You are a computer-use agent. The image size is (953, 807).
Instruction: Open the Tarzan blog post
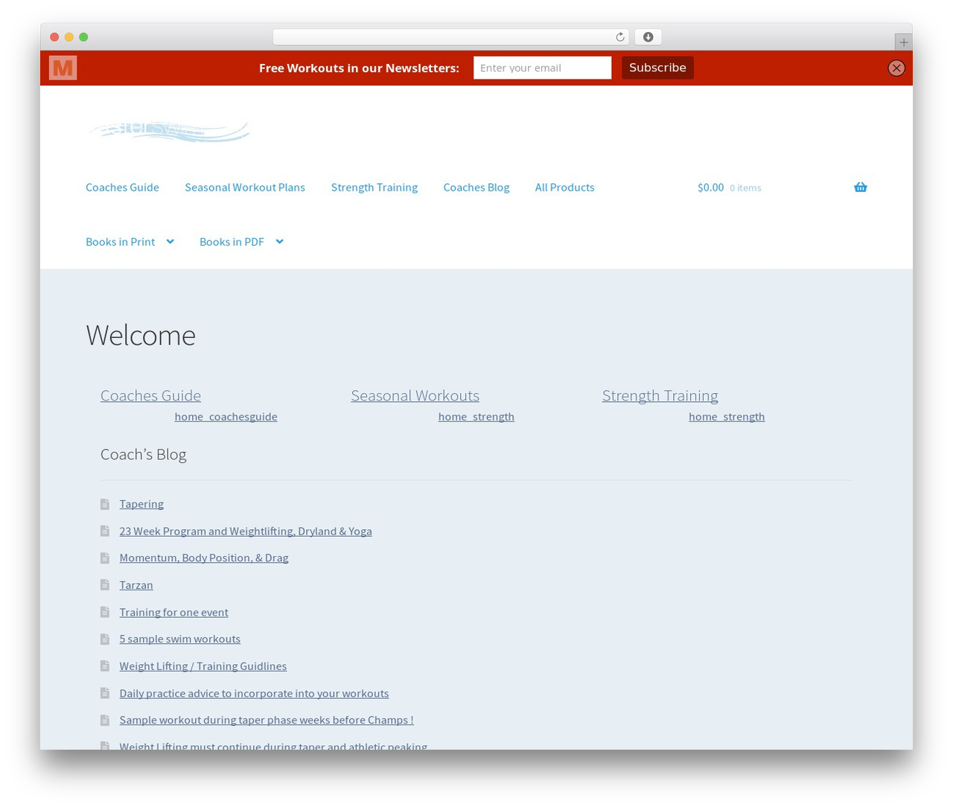pos(136,585)
